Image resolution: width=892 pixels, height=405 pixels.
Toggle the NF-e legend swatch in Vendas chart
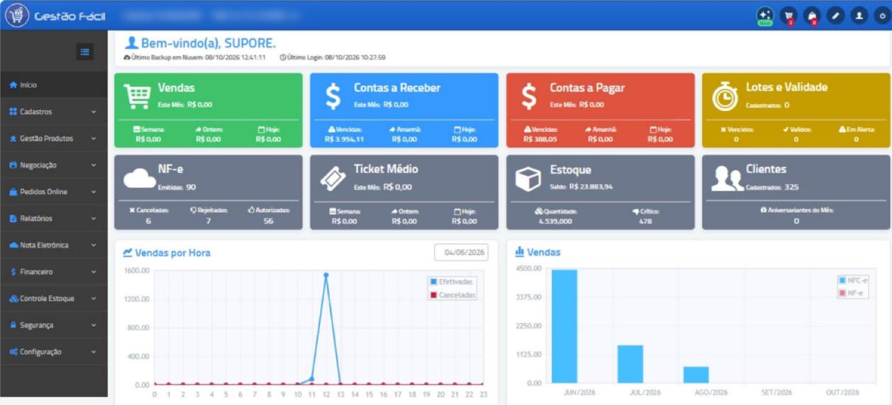842,293
